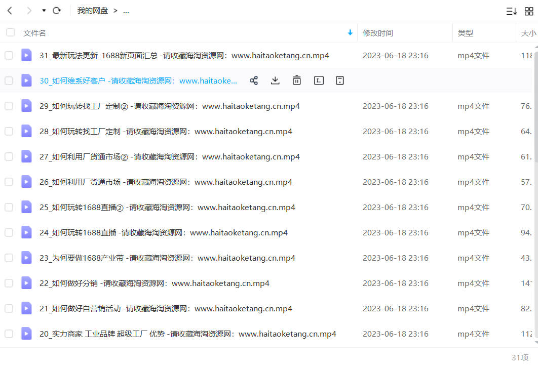Click mp4文件 type of 22_如何做好分销 row
Viewport: 538px width, 368px height.
click(474, 283)
